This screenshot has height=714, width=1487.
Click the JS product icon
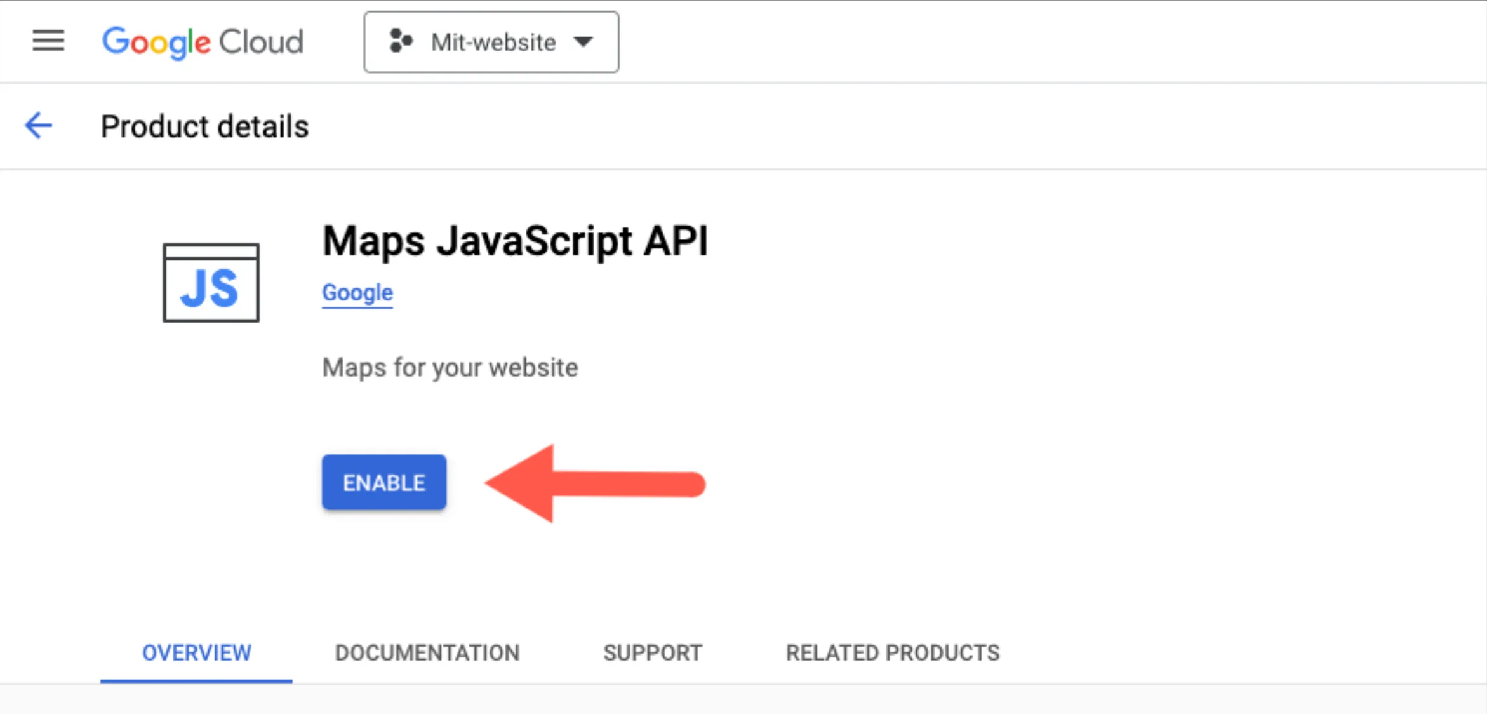(211, 283)
